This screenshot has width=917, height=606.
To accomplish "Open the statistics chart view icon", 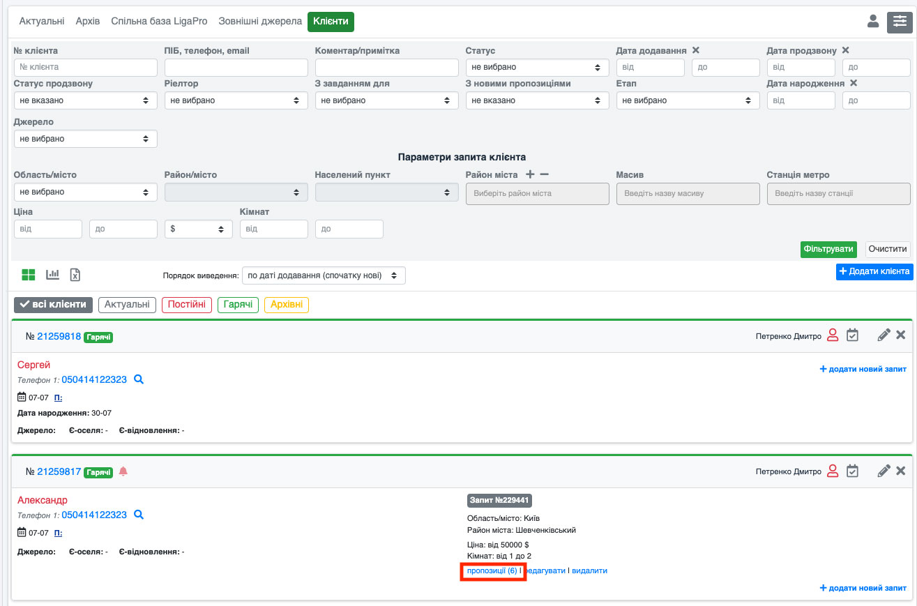I will click(52, 275).
